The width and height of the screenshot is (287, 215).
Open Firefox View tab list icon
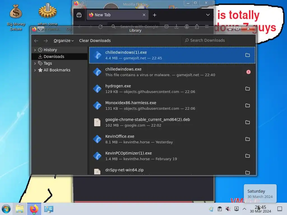tap(79, 15)
